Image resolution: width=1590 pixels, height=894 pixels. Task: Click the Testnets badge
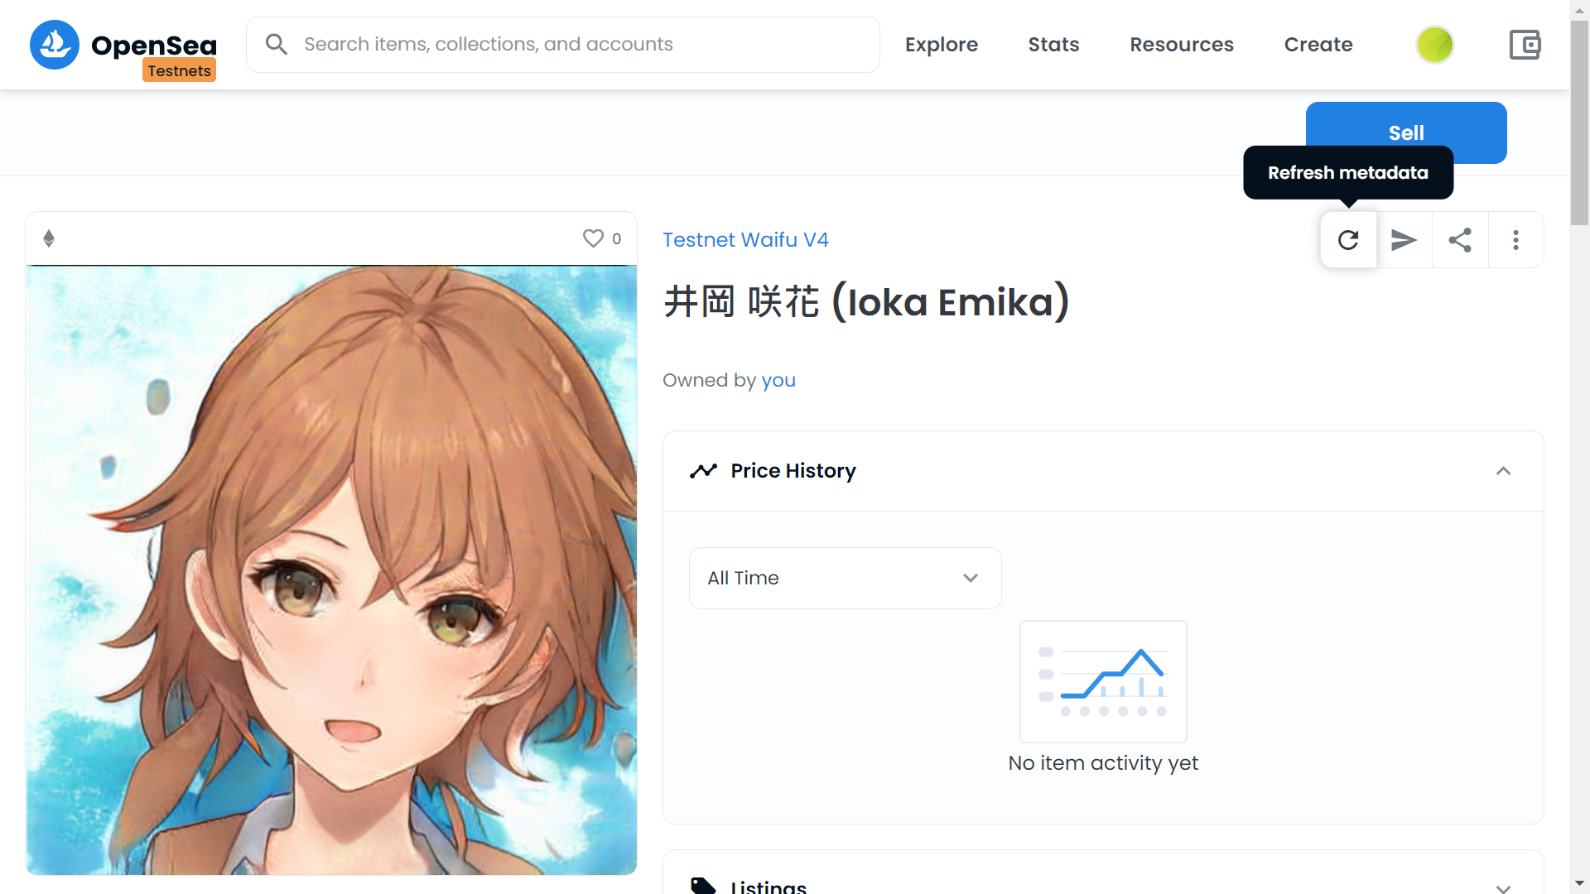[x=179, y=71]
